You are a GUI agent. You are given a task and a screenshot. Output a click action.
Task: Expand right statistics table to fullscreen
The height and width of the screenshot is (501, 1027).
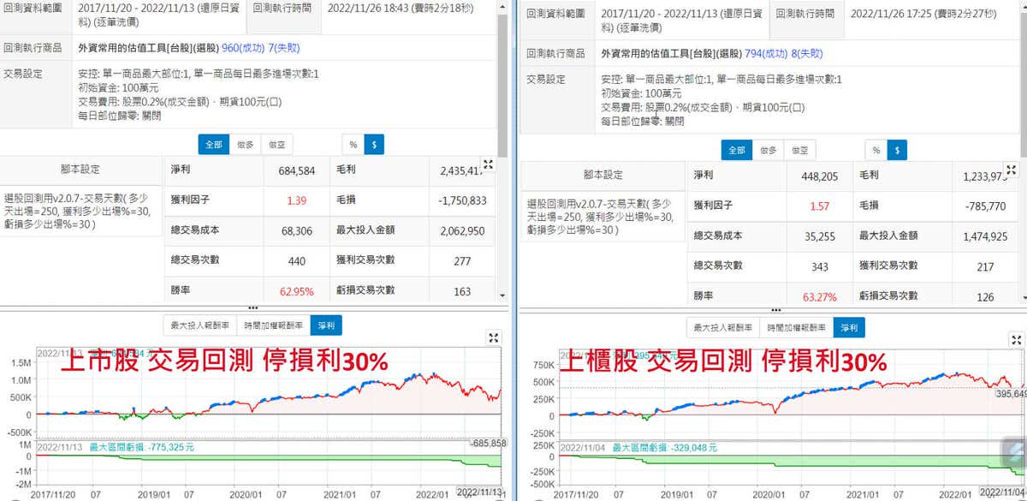[x=1012, y=170]
